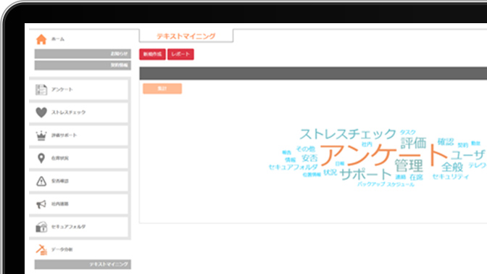Go to ホーム via the orange house icon
This screenshot has height=274, width=487.
coord(41,39)
